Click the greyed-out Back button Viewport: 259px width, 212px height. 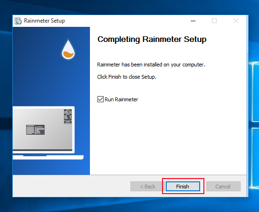[147, 187]
